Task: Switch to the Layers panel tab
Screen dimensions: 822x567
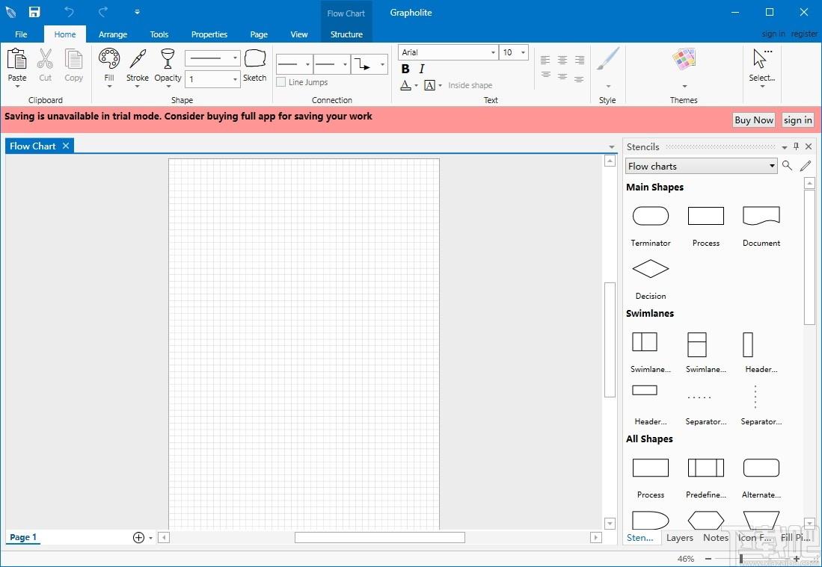Action: point(679,538)
